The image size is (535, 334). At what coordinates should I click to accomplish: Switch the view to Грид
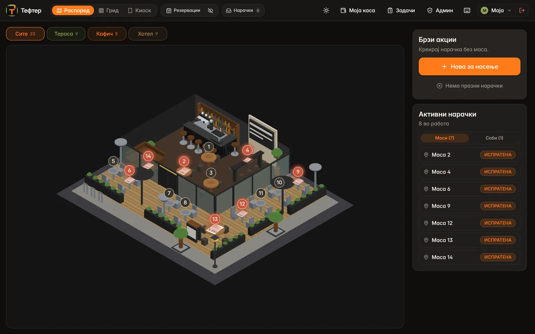click(109, 10)
